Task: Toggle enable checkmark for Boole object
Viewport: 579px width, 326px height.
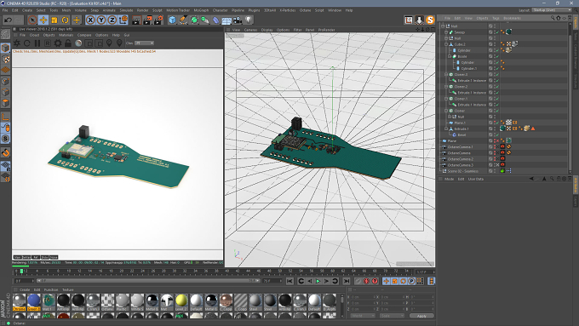Action: click(497, 56)
